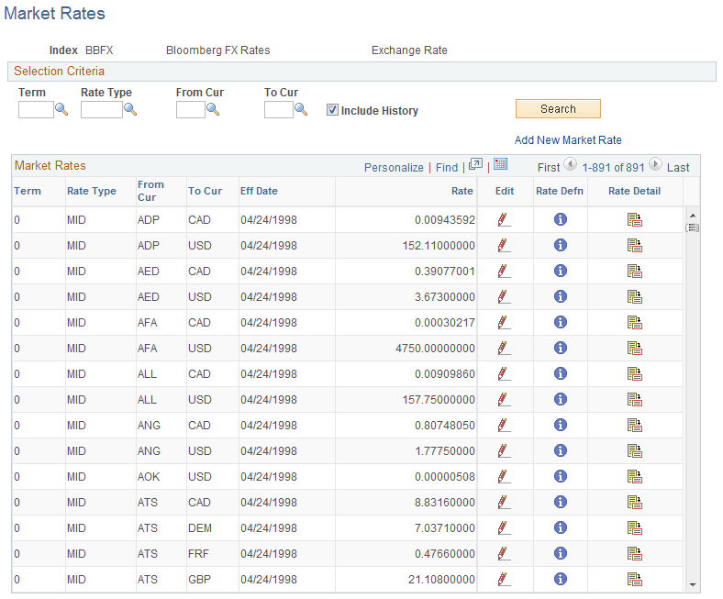Select rate value 0.00000508
This screenshot has height=599, width=723.
[x=445, y=477]
